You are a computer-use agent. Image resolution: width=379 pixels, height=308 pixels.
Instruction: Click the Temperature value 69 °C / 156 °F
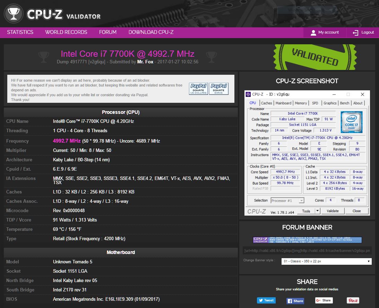(x=67, y=229)
